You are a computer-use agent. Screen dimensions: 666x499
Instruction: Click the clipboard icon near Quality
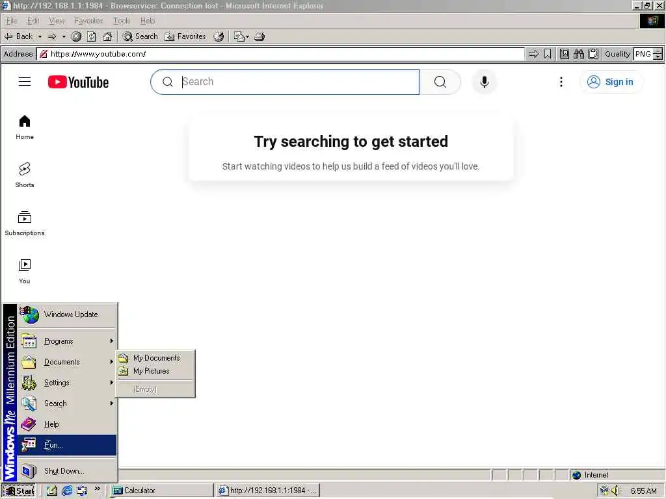(x=593, y=54)
